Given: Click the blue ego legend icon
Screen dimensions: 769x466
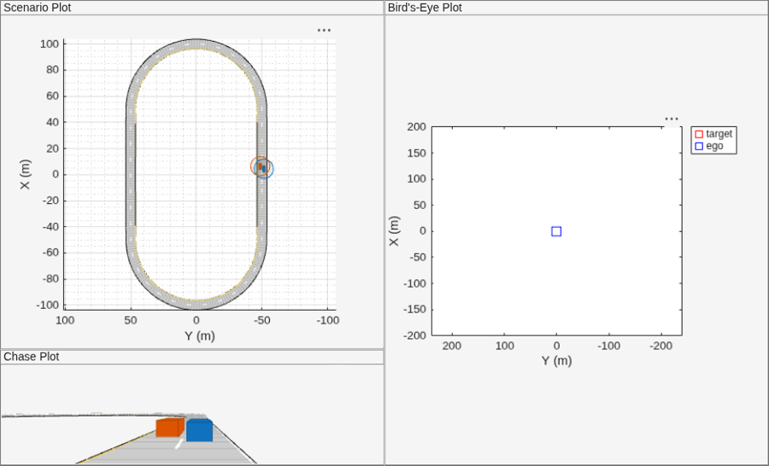Looking at the screenshot, I should pos(699,146).
